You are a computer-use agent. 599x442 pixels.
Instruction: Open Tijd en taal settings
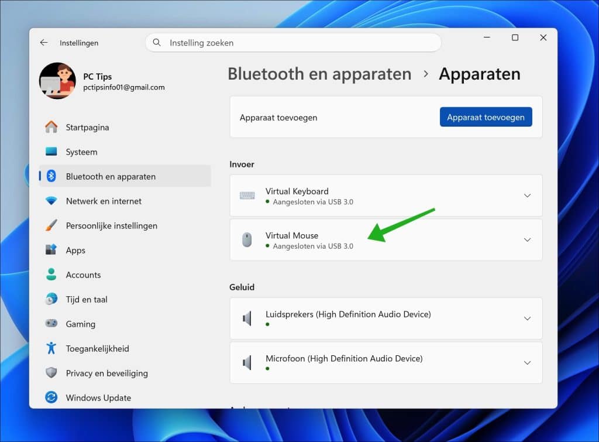(x=87, y=299)
